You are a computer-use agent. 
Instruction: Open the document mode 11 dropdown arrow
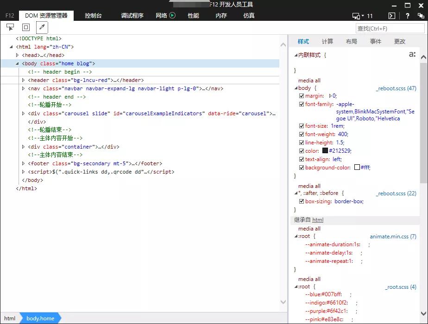point(363,16)
